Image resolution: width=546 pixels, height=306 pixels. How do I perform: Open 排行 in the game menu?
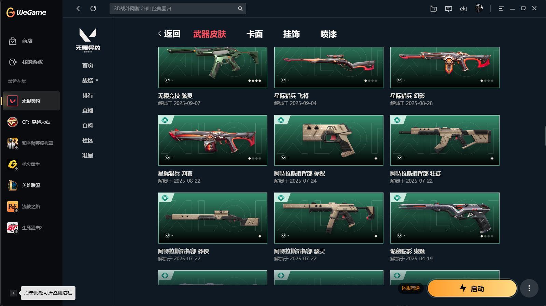pyautogui.click(x=88, y=95)
